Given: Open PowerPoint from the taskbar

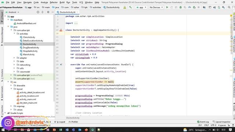Looking at the screenshot, I should [x=54, y=130].
